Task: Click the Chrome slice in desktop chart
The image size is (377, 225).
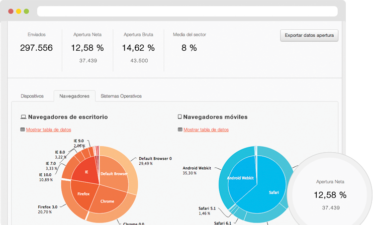Action: [107, 200]
